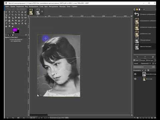Delete the selected layer
The width and height of the screenshot is (160, 120).
click(x=155, y=118)
